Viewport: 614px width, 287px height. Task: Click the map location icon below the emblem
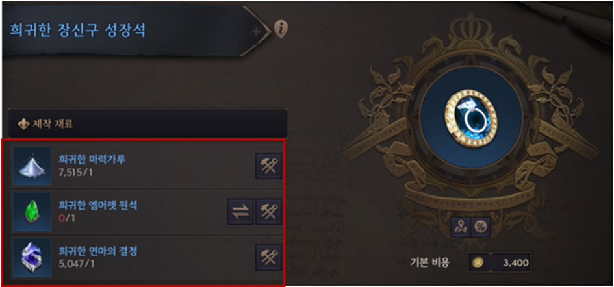[461, 227]
